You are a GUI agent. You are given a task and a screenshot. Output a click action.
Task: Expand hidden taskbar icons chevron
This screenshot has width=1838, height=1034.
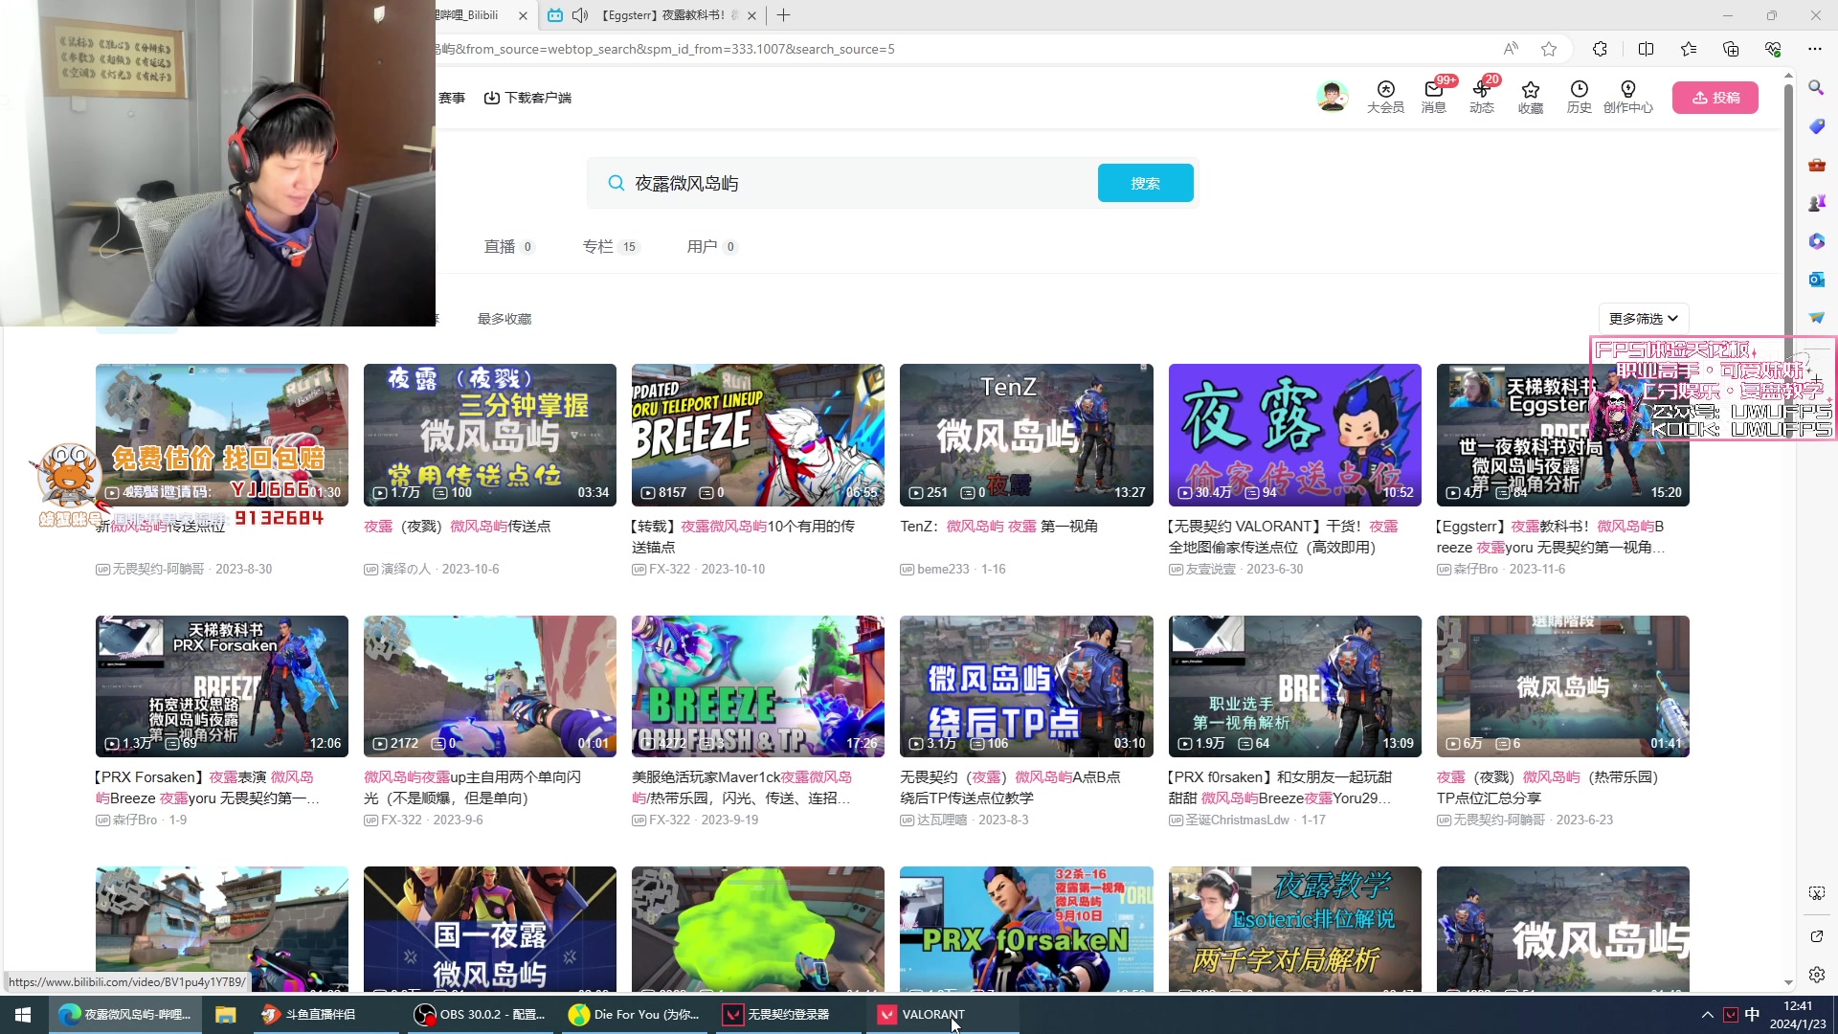tap(1707, 1014)
